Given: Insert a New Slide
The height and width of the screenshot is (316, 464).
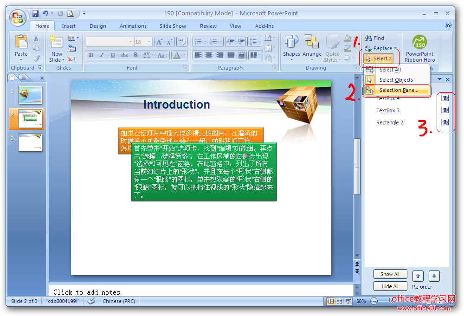Looking at the screenshot, I should pyautogui.click(x=57, y=46).
